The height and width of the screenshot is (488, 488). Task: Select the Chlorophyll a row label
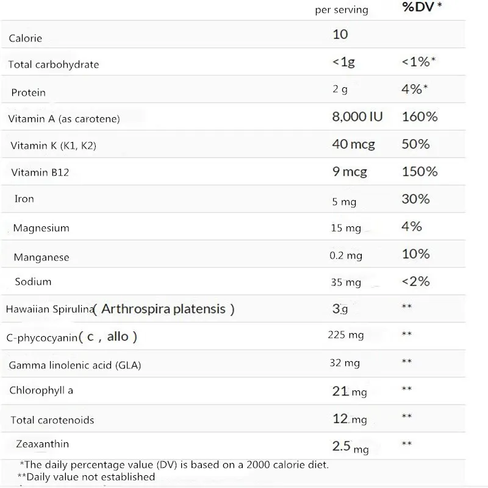41,390
